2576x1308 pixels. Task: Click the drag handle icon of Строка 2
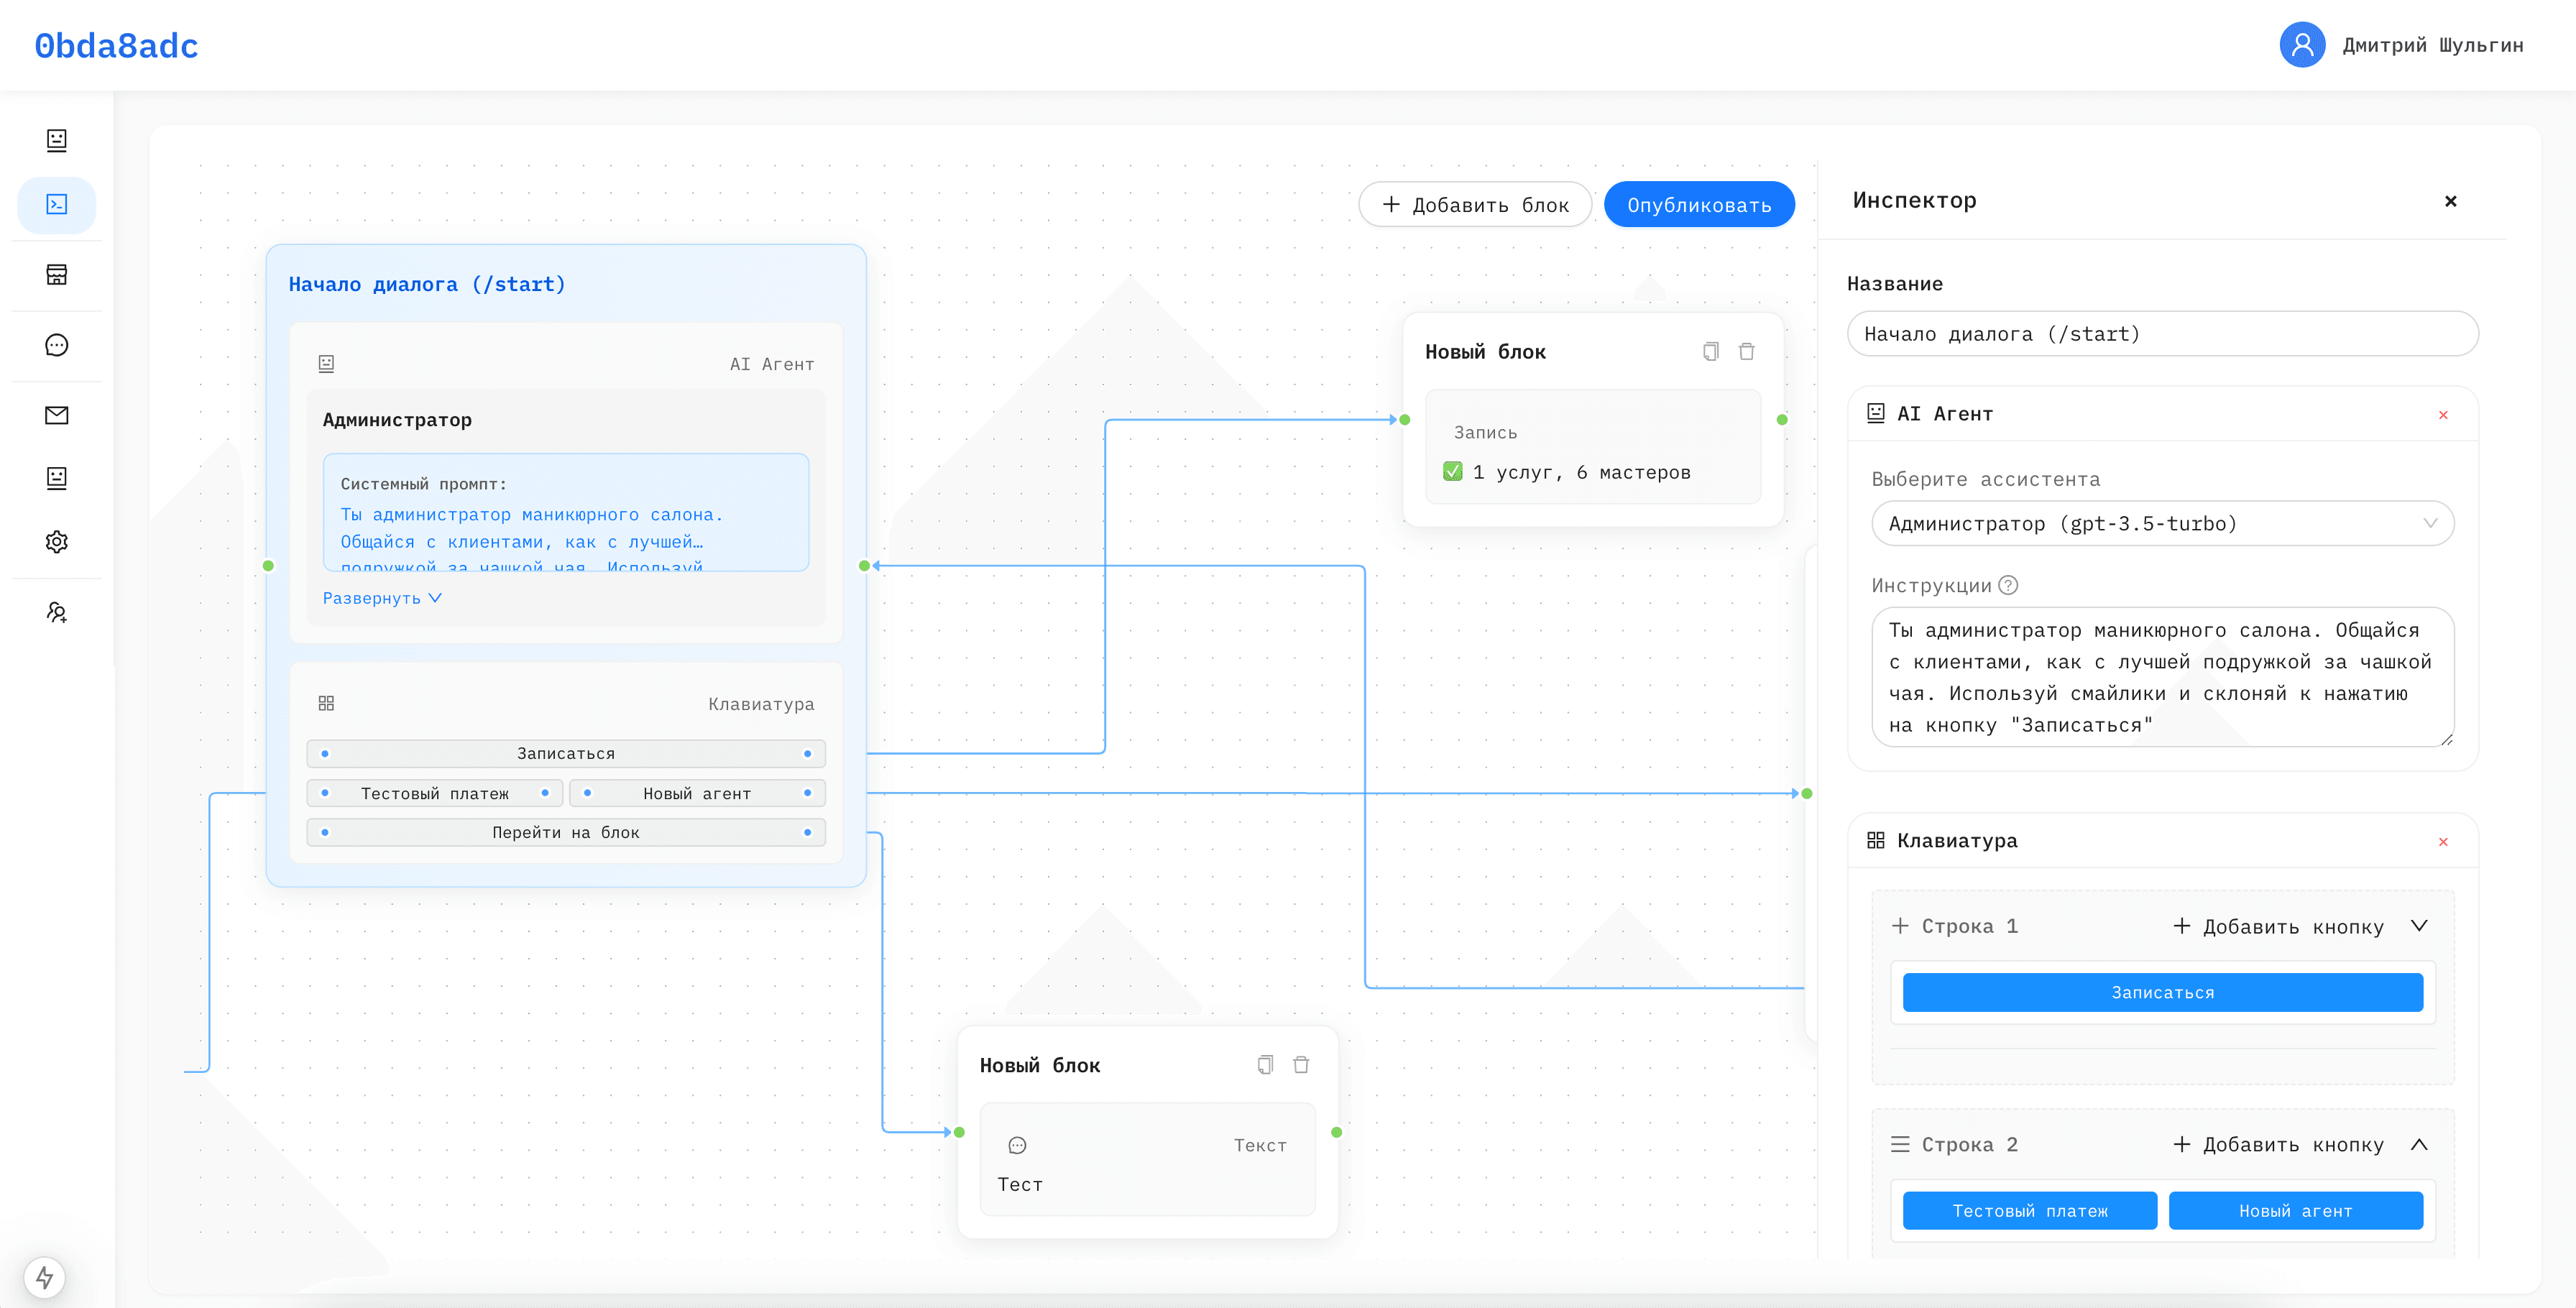1900,1144
